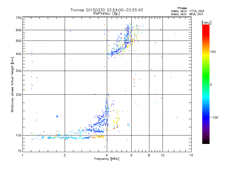Click the red top end of color bar
Viewport: 225px width, 169px height.
(x=206, y=26)
